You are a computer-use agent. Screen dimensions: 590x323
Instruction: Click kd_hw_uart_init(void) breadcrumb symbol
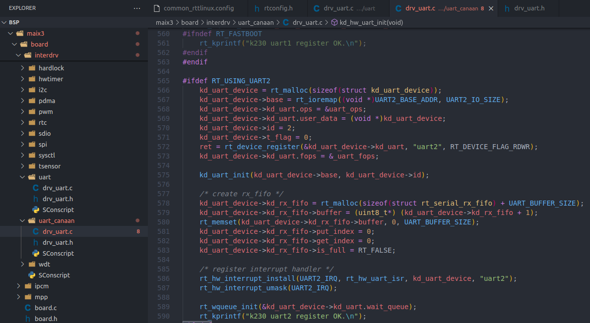[371, 22]
